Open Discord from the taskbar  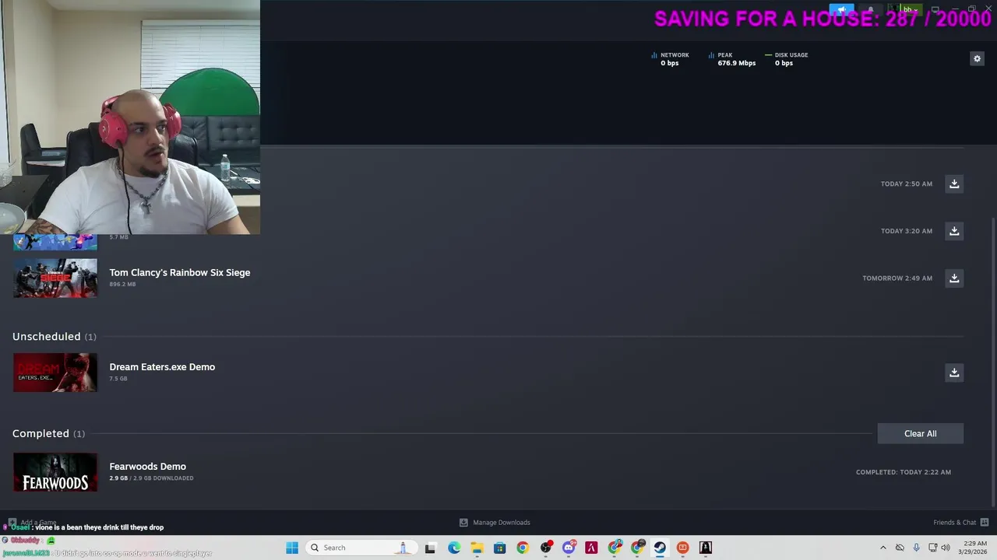click(569, 548)
